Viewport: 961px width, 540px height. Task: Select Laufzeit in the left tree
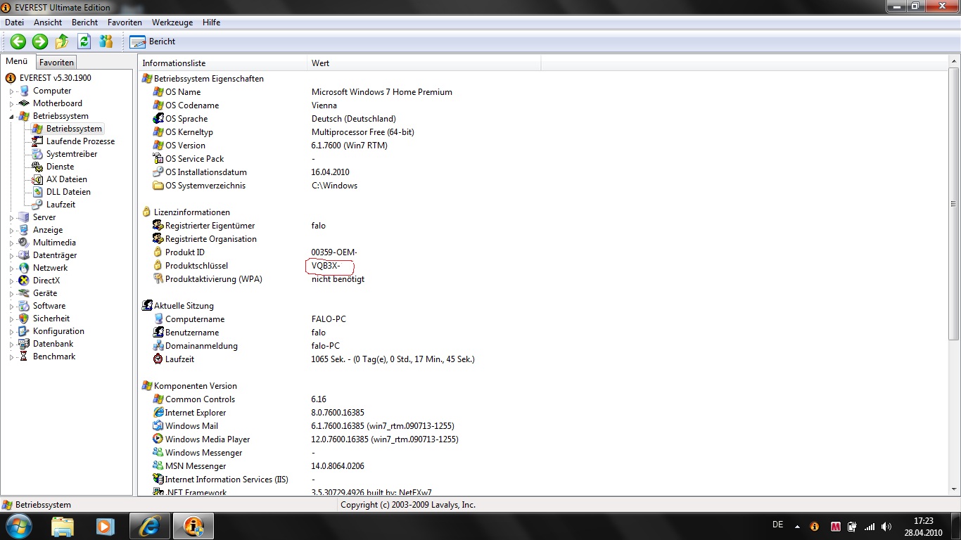point(61,205)
